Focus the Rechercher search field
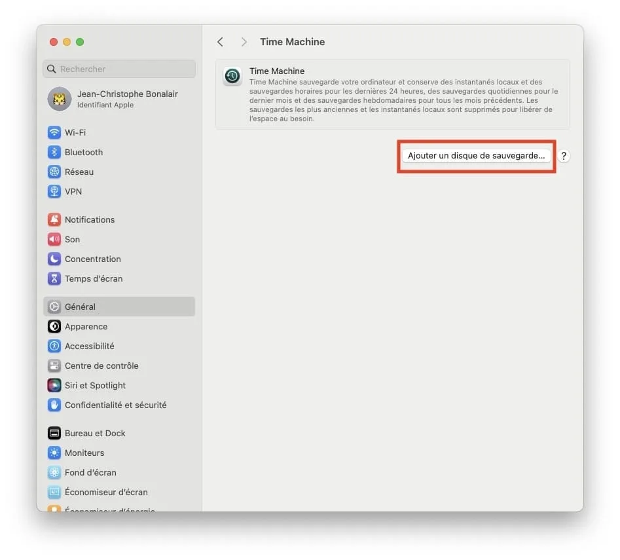620x560 pixels. (119, 69)
